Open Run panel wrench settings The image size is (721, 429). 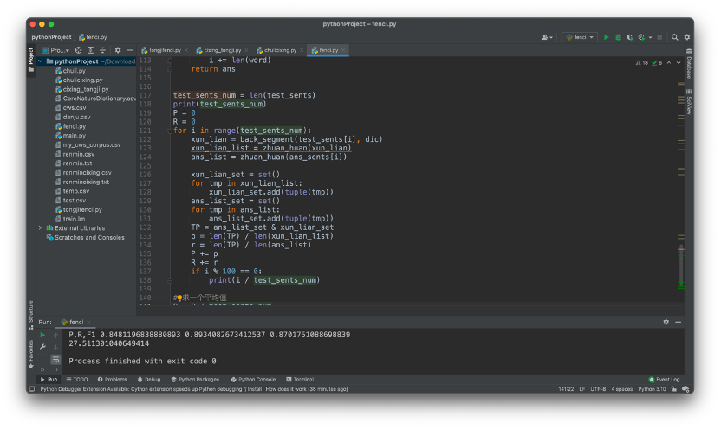pyautogui.click(x=42, y=347)
